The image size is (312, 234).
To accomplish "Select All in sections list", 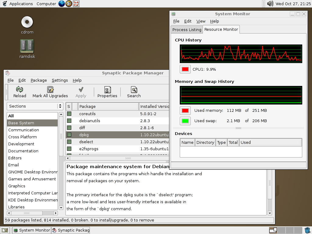I will 32,116.
